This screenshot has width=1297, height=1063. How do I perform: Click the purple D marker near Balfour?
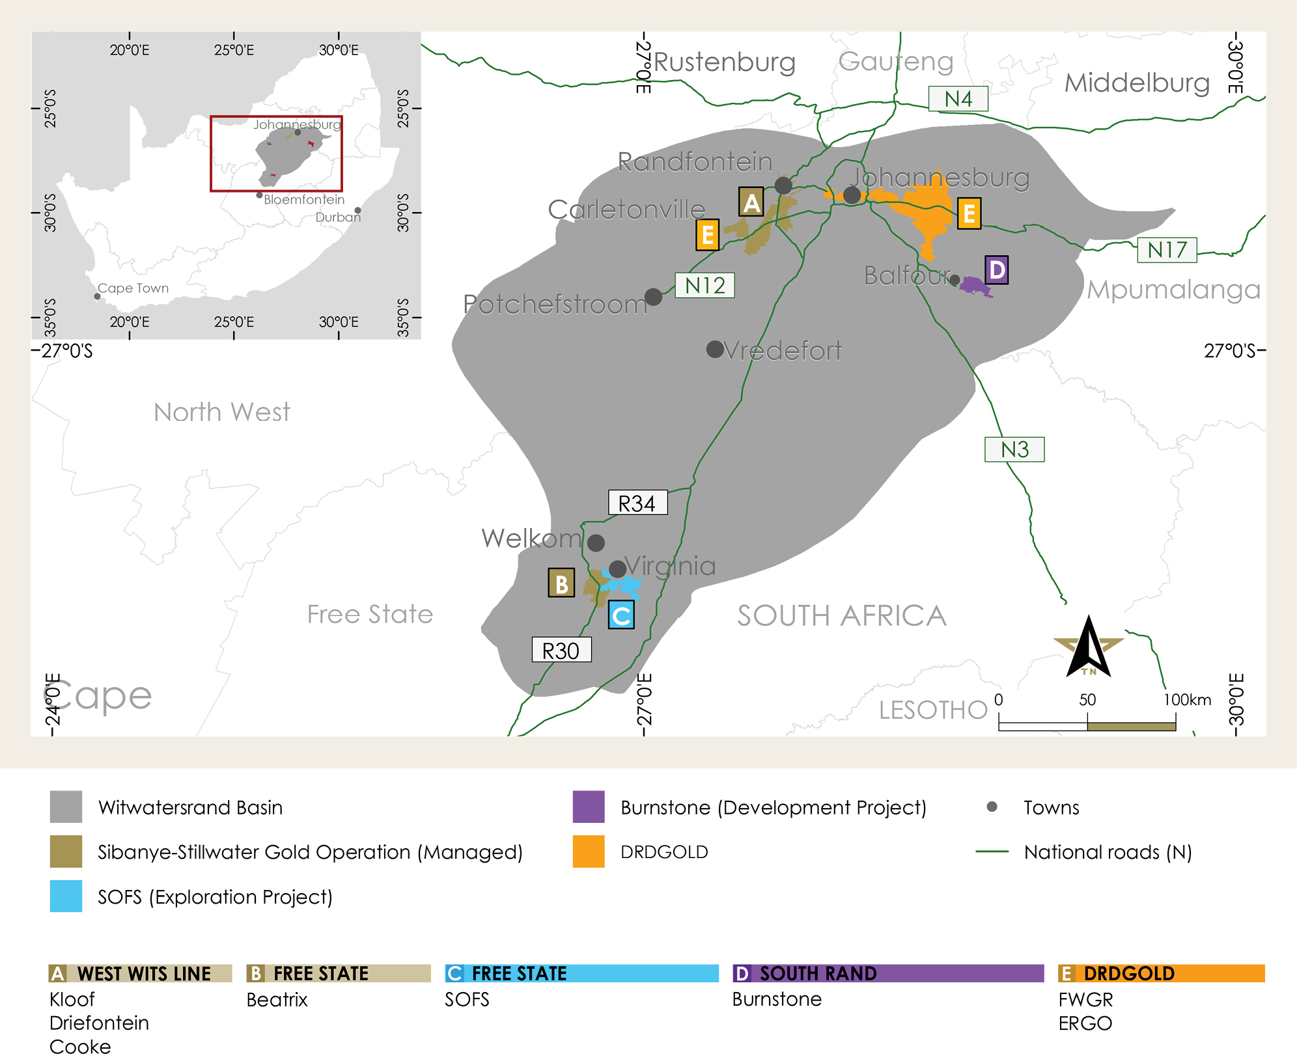coord(996,270)
